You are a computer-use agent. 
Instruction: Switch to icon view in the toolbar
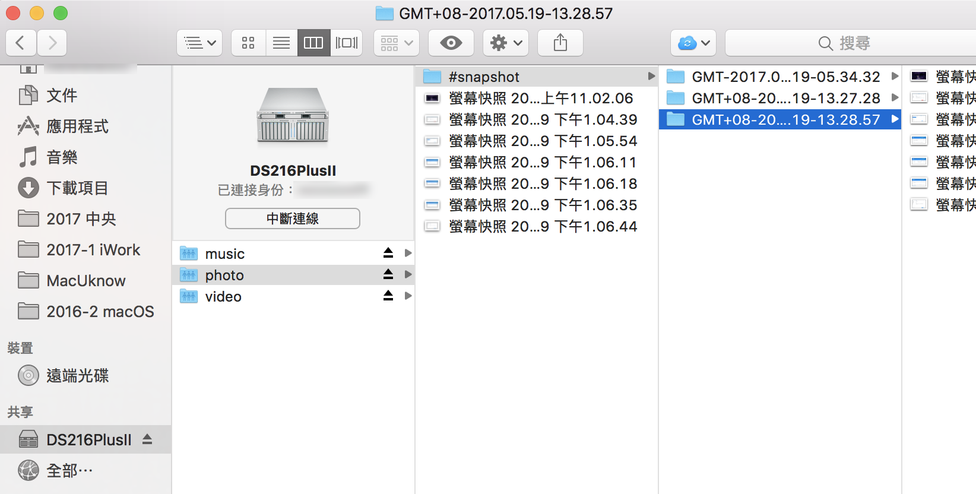(248, 43)
